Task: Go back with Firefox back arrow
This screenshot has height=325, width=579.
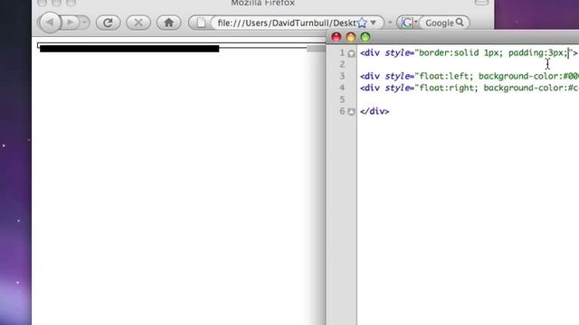Action: pyautogui.click(x=50, y=23)
